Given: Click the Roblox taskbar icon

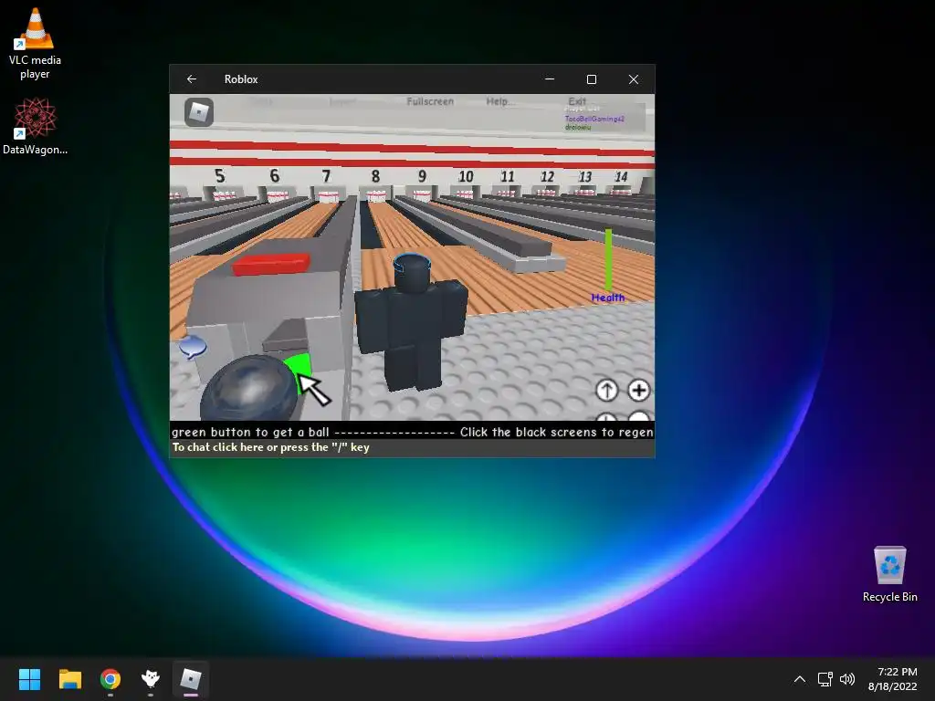Looking at the screenshot, I should pos(191,679).
